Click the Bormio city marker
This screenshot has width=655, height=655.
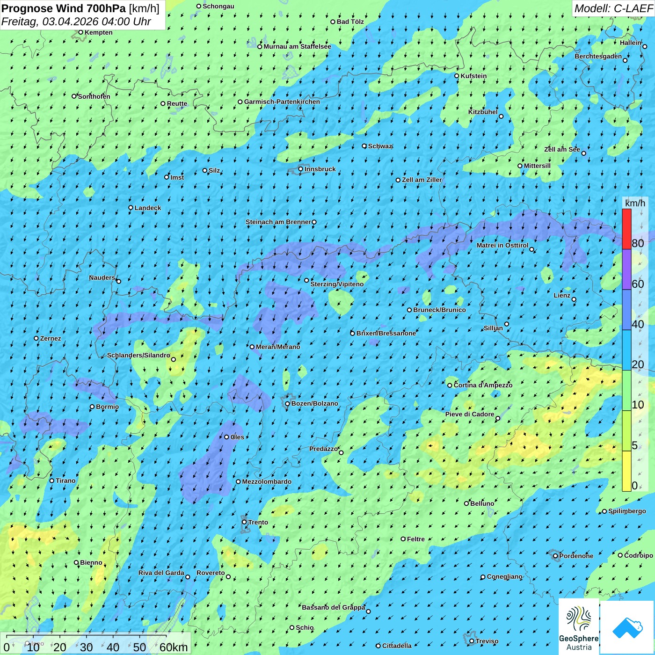[x=92, y=407]
